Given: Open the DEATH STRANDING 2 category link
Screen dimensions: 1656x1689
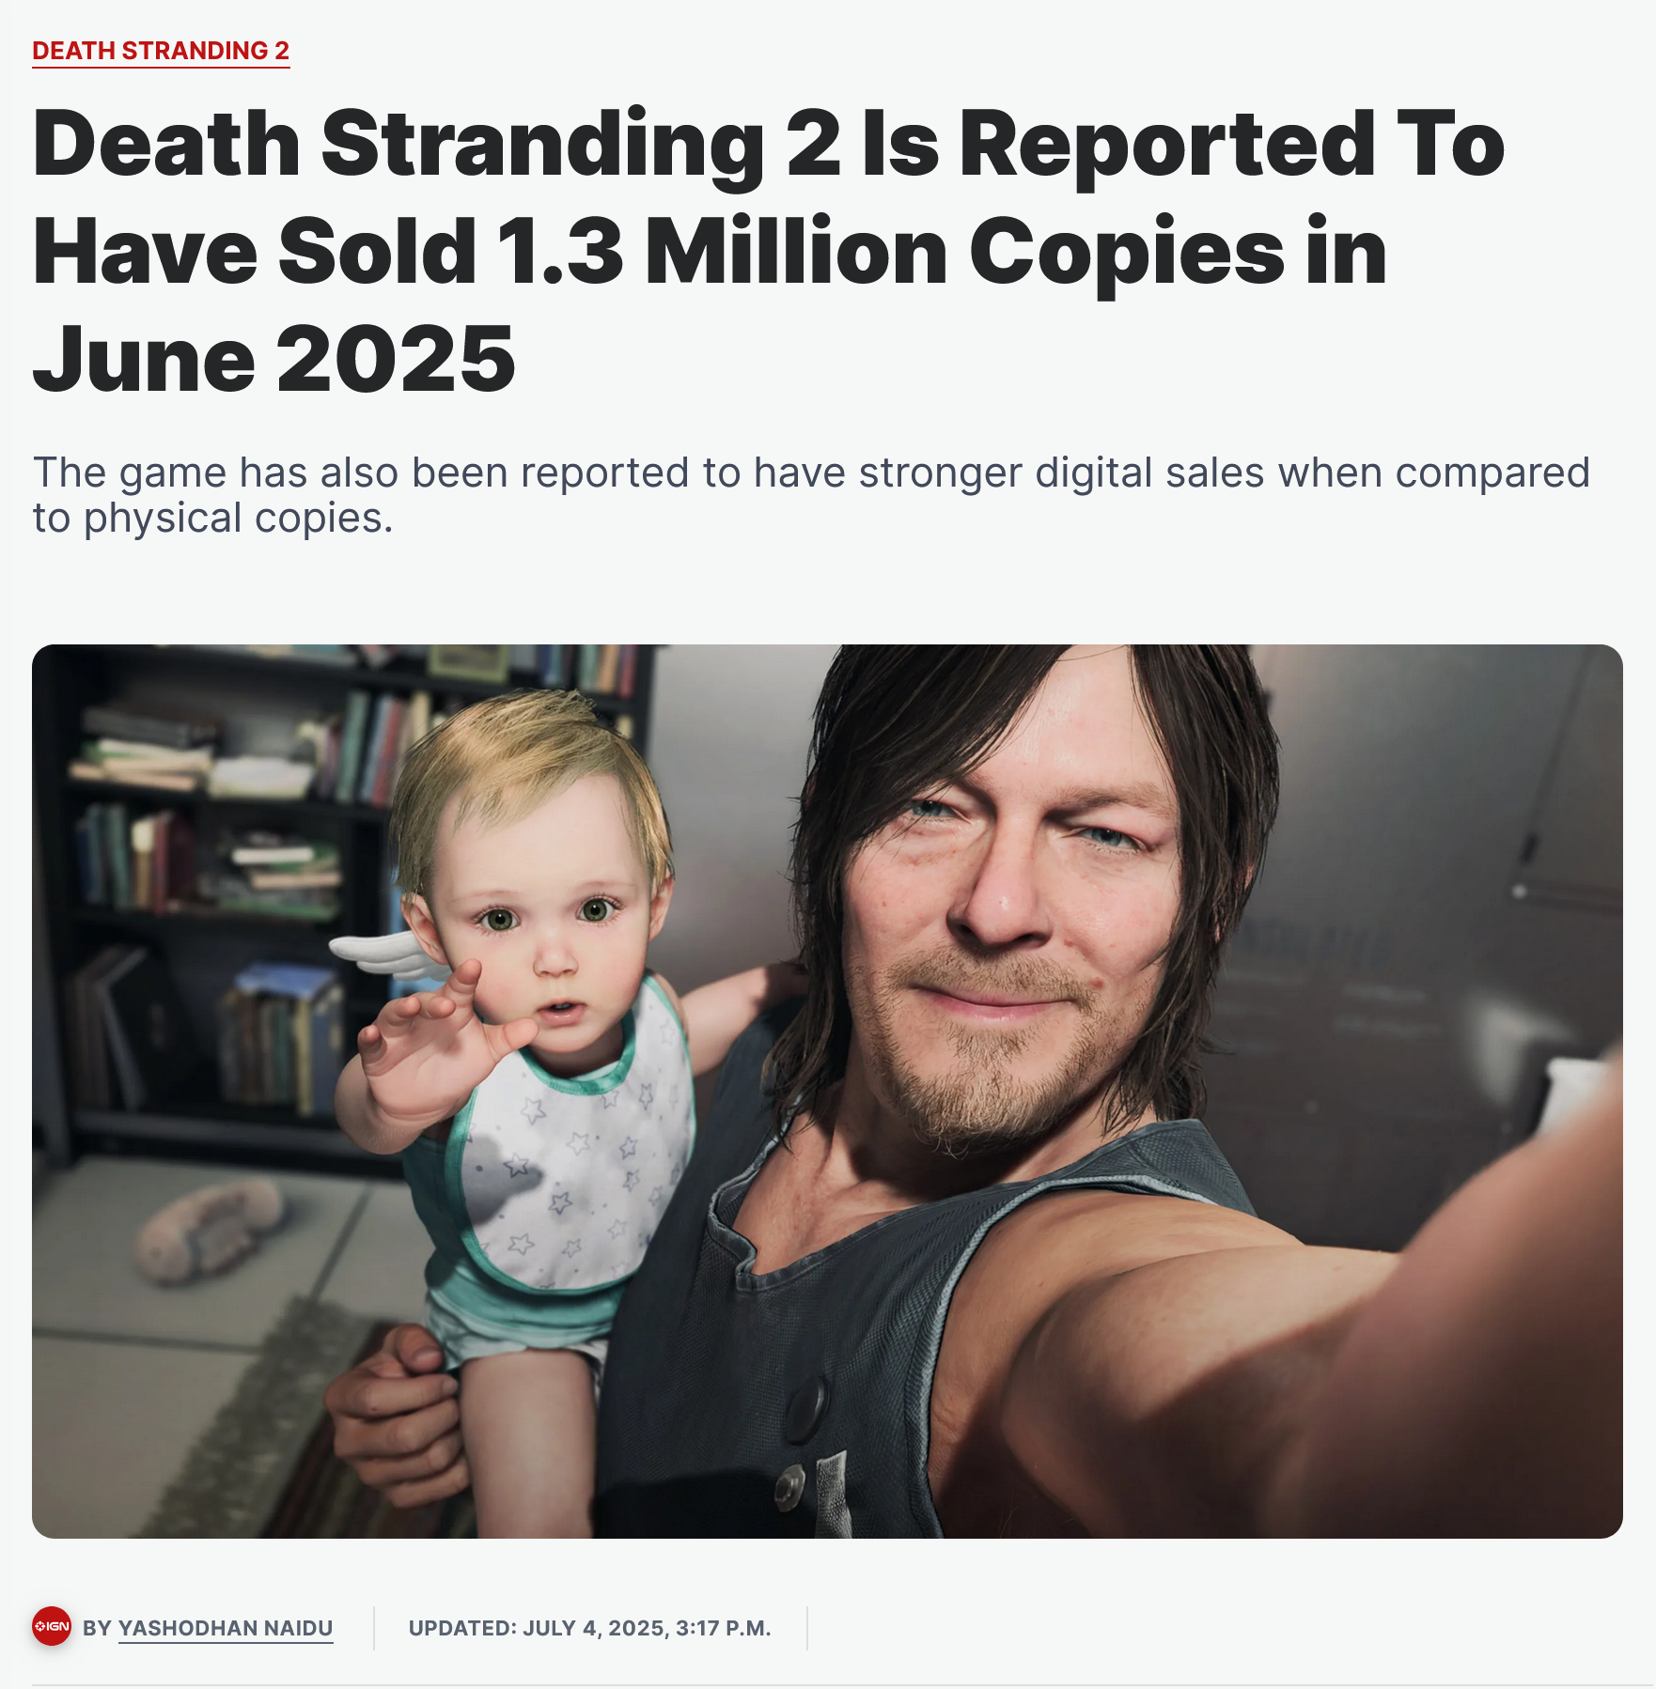Looking at the screenshot, I should coord(161,51).
